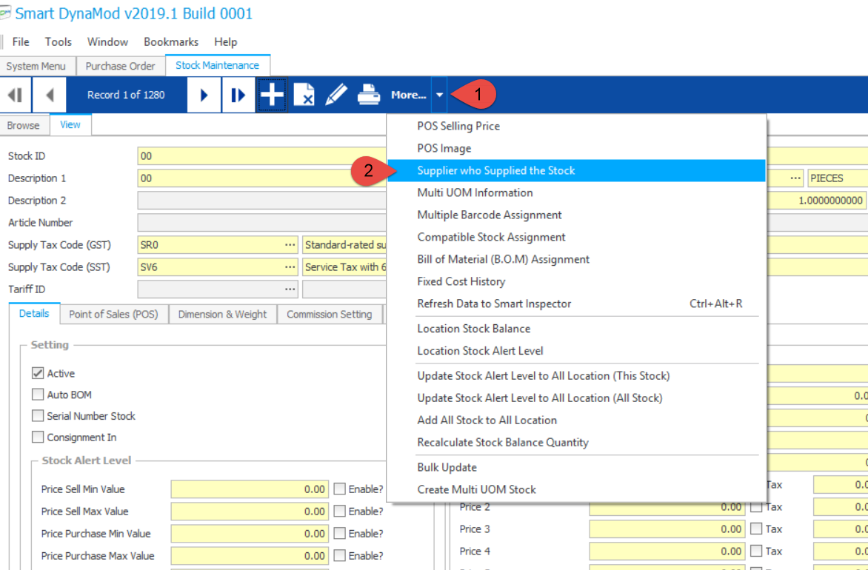Choose POS Image menu item
The width and height of the screenshot is (868, 570).
[576, 148]
